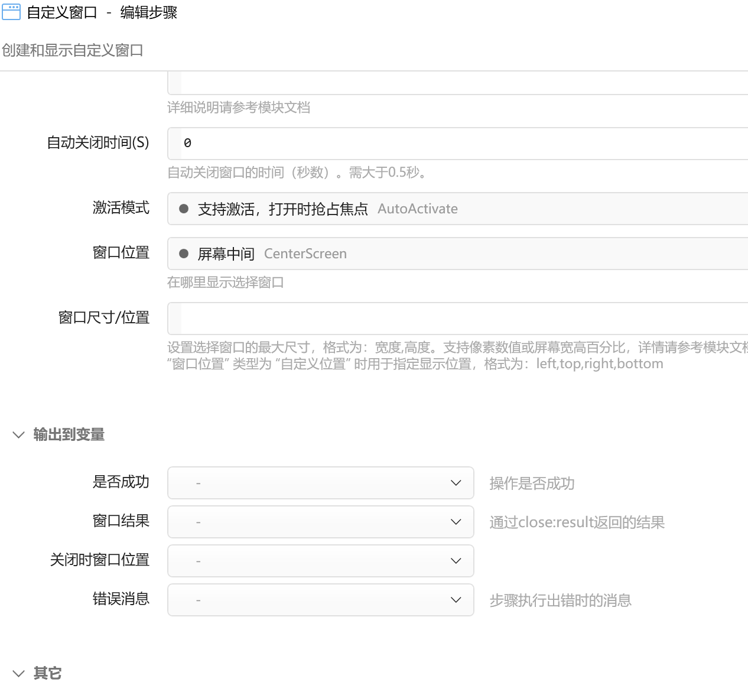Click the 其它 section header text
Viewport: 748px width, 695px height.
(x=47, y=673)
